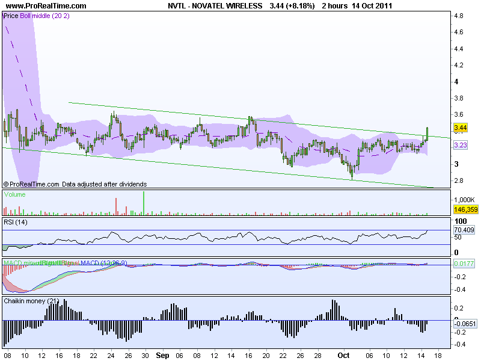Click the 0.0177 MACD value tag

(464, 264)
